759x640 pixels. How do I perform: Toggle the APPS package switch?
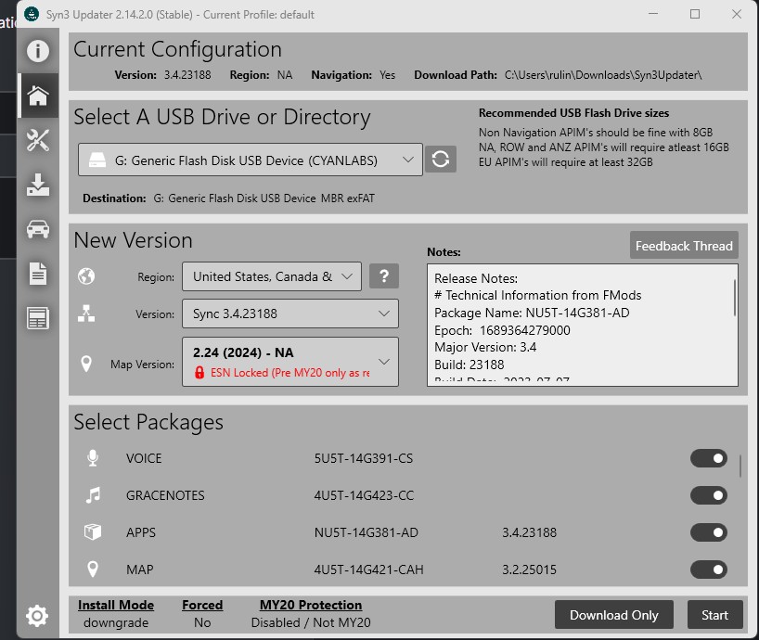[x=708, y=532]
